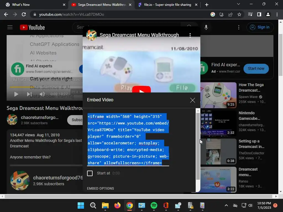
Task: Go back to previous page
Action: 6,14
